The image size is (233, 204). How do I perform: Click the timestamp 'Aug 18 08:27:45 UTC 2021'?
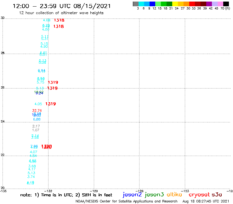pyautogui.click(x=206, y=201)
